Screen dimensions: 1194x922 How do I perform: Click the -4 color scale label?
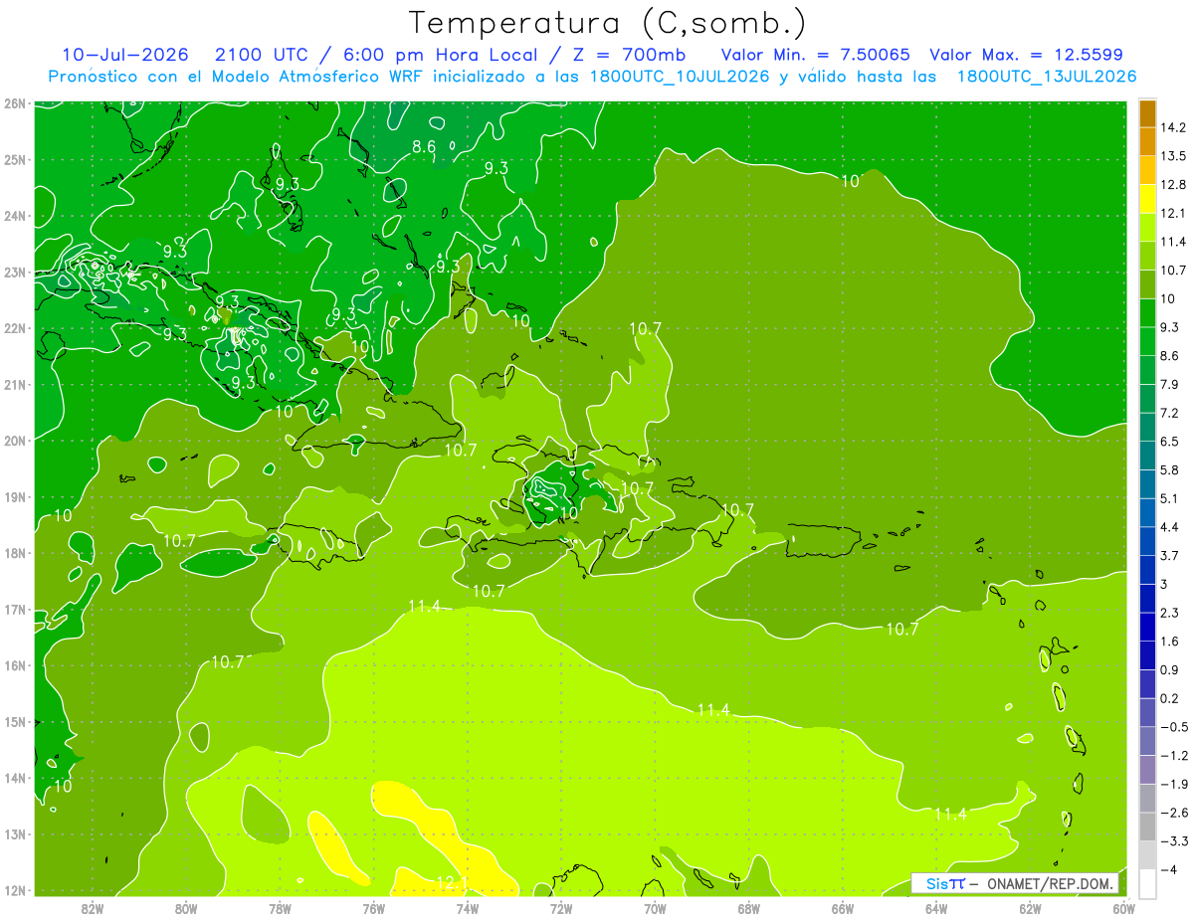1168,869
